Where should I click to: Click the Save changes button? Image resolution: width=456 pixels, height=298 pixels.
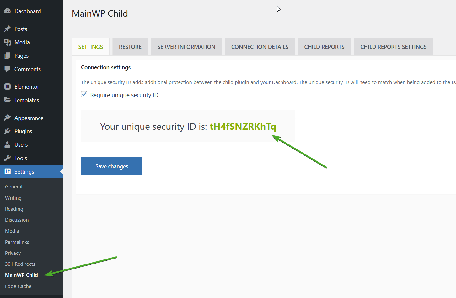pyautogui.click(x=112, y=166)
